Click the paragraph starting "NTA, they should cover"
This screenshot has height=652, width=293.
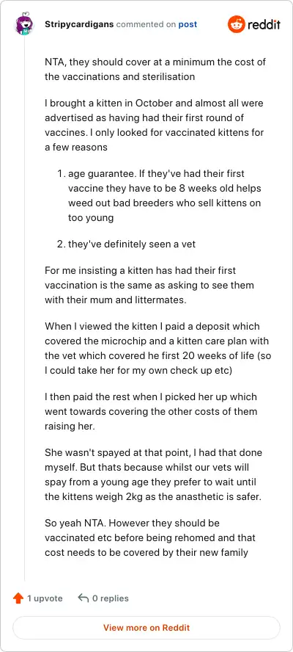(x=155, y=70)
